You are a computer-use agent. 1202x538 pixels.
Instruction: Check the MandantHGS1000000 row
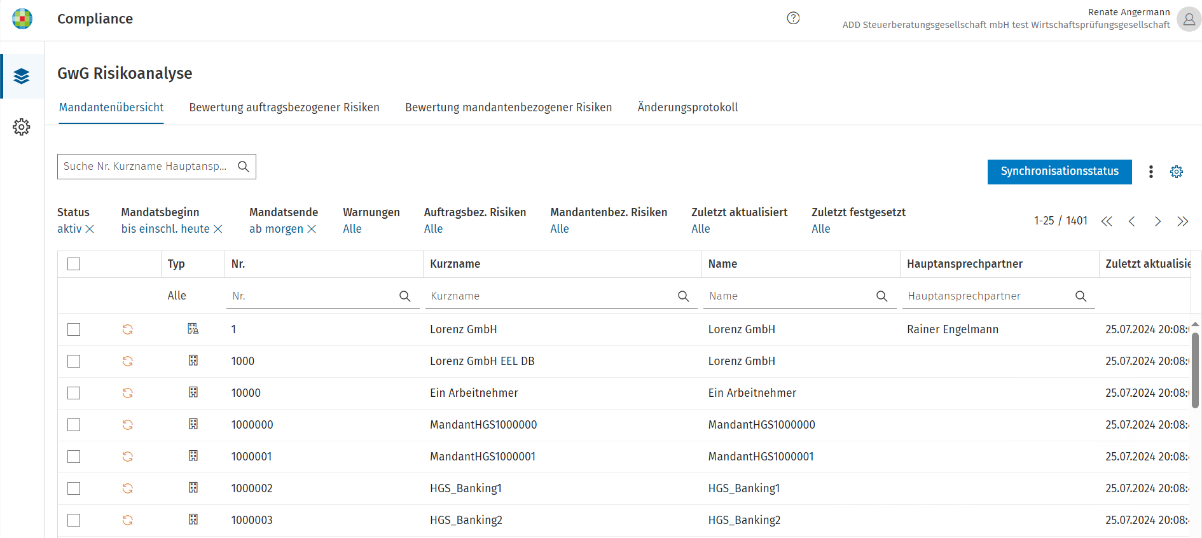[x=74, y=425]
